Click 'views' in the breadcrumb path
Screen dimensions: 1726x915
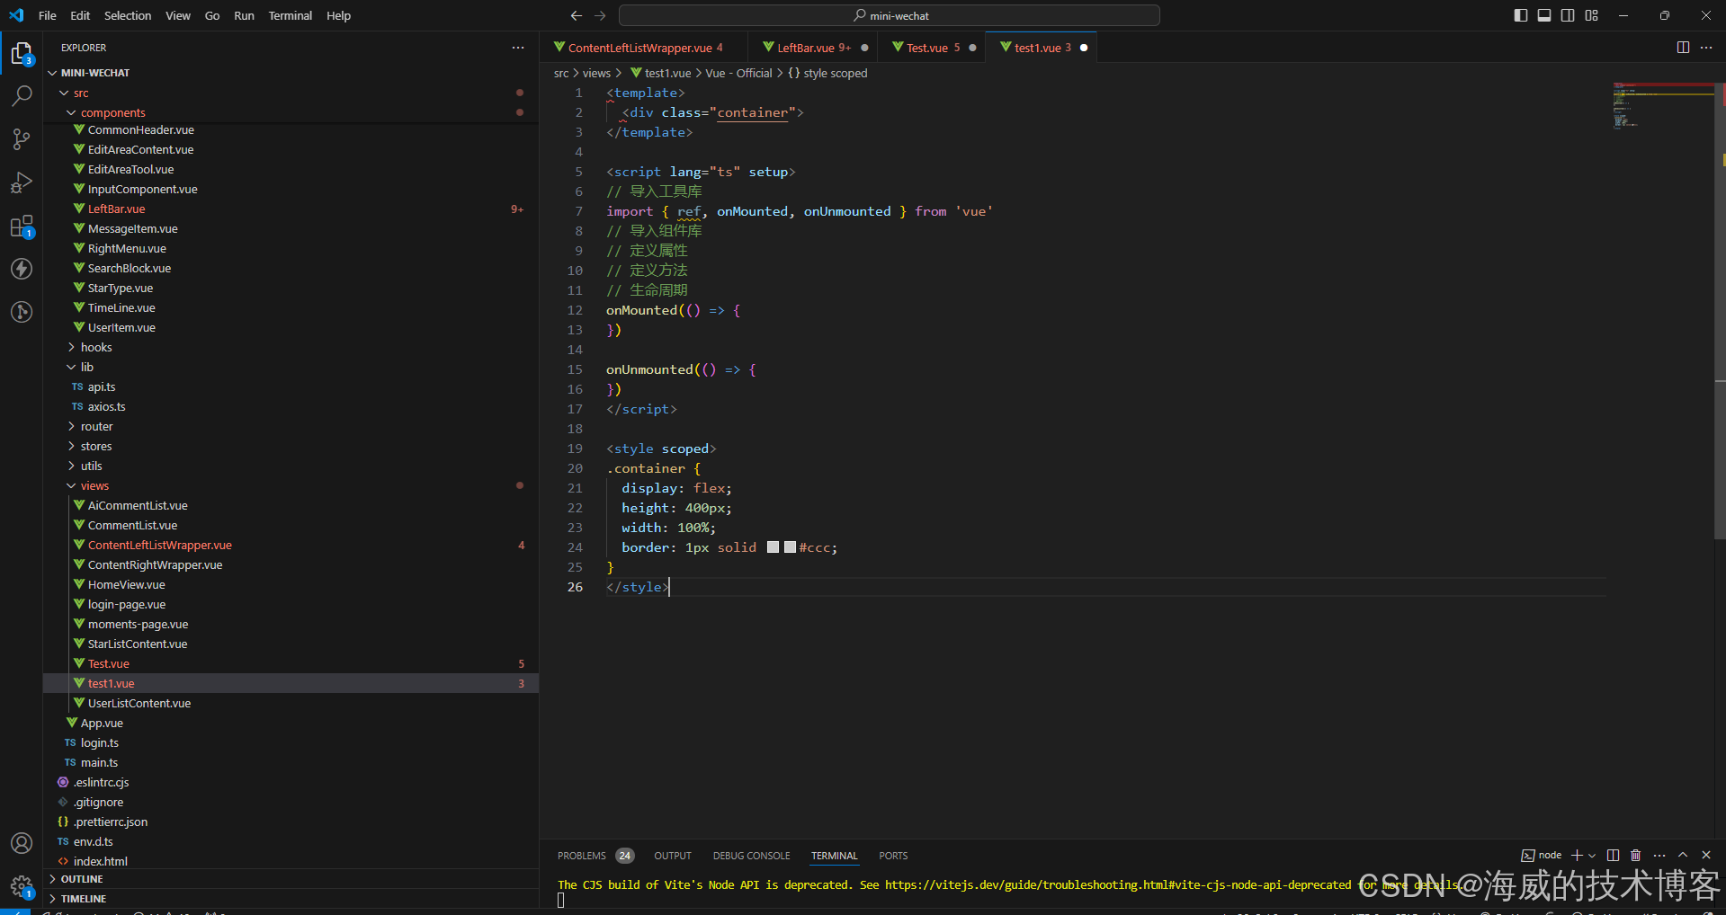[x=596, y=73]
